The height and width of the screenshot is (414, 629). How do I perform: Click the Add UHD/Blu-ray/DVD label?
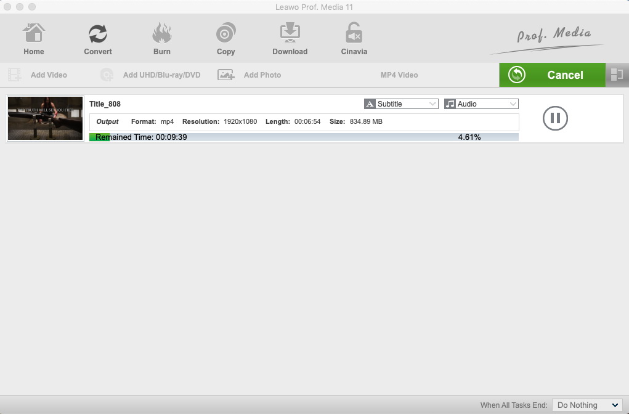[x=161, y=75]
